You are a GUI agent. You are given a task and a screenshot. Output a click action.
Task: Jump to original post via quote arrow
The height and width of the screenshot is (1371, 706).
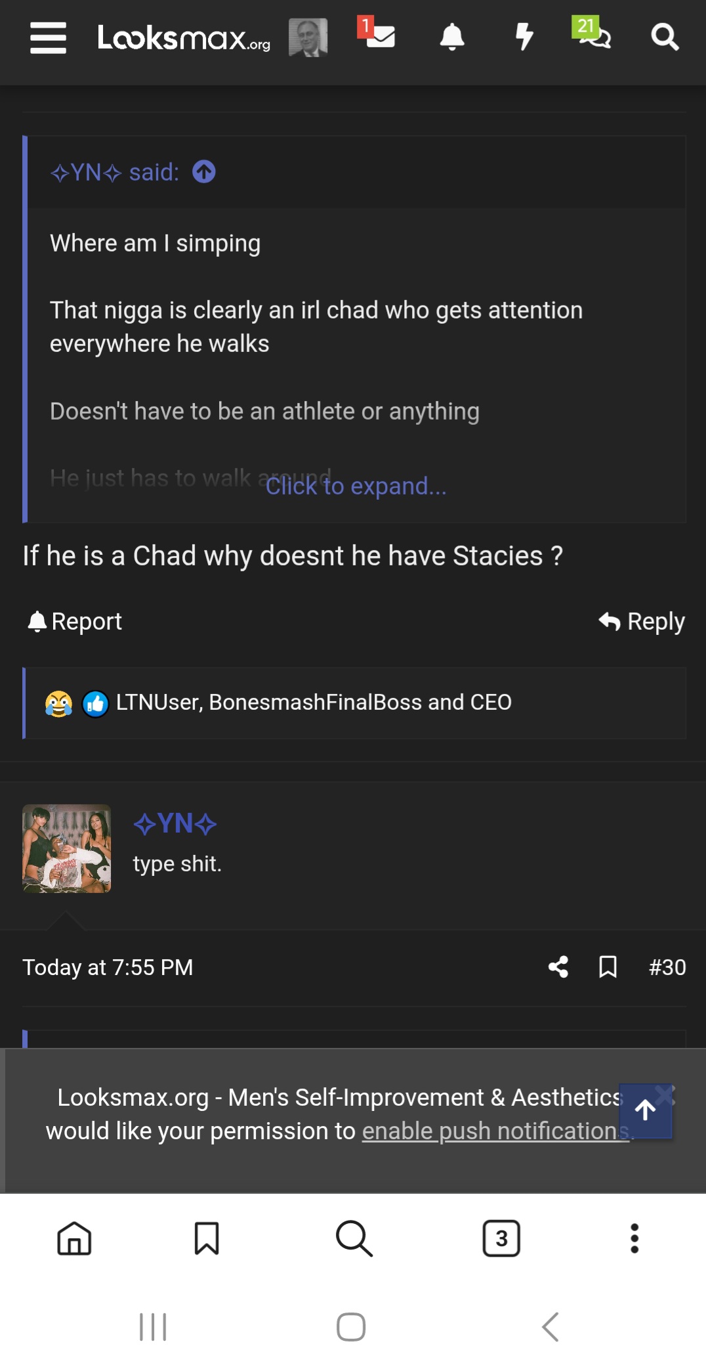pyautogui.click(x=203, y=172)
